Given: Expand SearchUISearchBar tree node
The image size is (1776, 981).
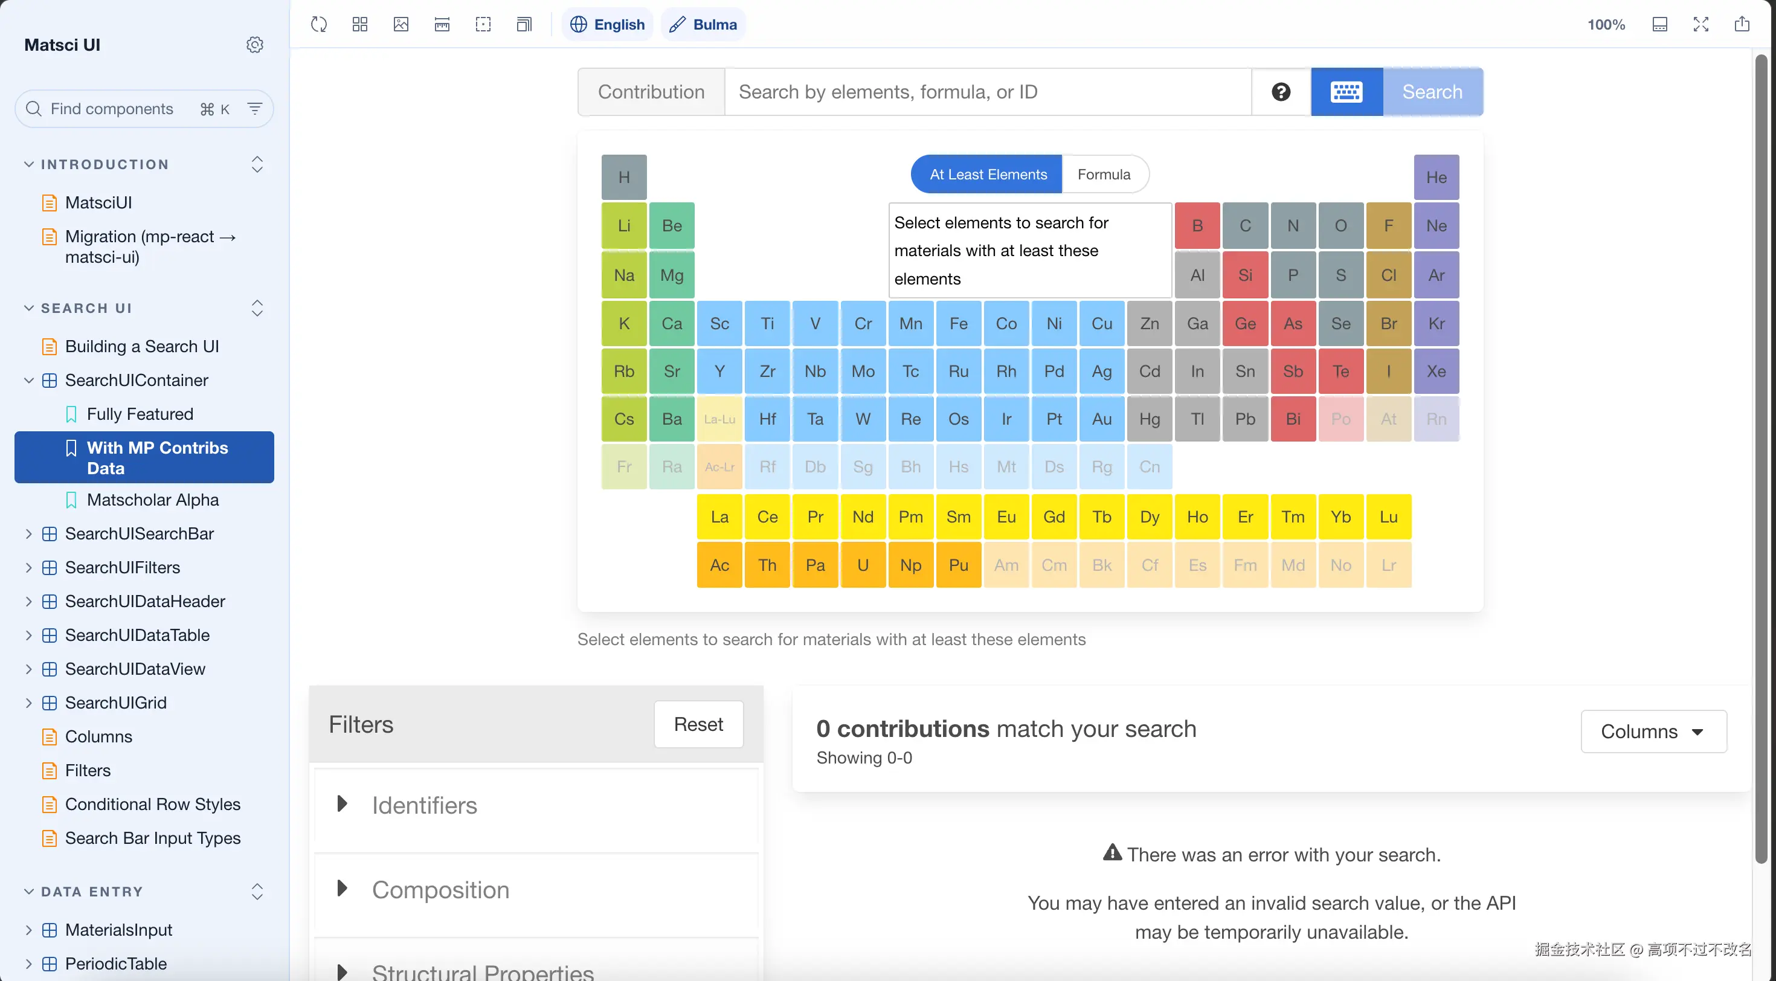Looking at the screenshot, I should coord(28,533).
